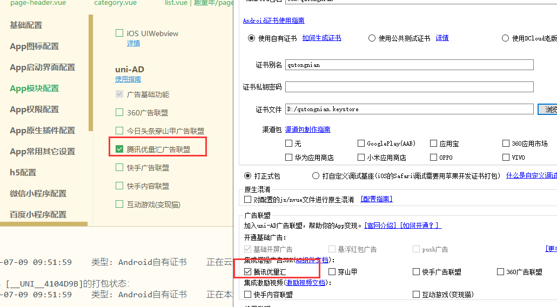This screenshot has width=557, height=307.
Task: Enable 360广告联盟 in packaging dialog
Action: pyautogui.click(x=500, y=272)
